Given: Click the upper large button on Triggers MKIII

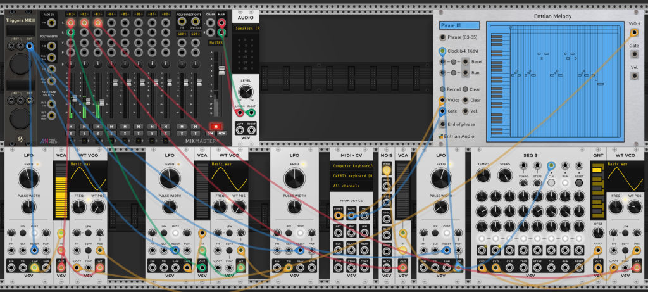Looking at the screenshot, I should [x=20, y=63].
